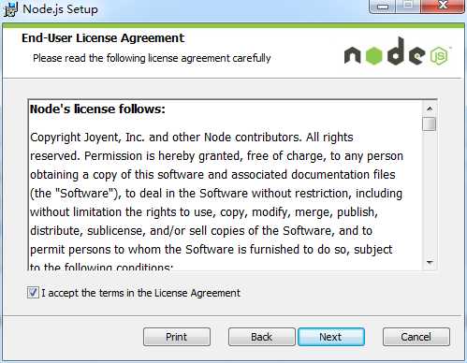
Task: Click the license scrollbar up arrow
Action: click(430, 109)
